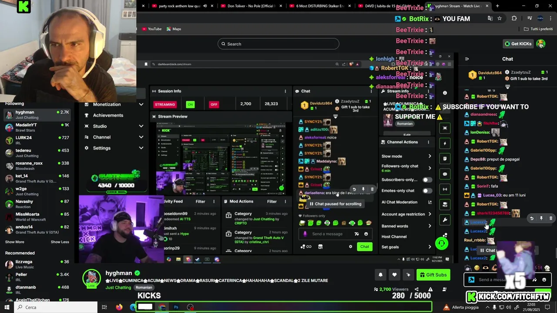Click the report warning triangle icon
Image resolution: width=557 pixels, height=313 pixels.
[430, 289]
